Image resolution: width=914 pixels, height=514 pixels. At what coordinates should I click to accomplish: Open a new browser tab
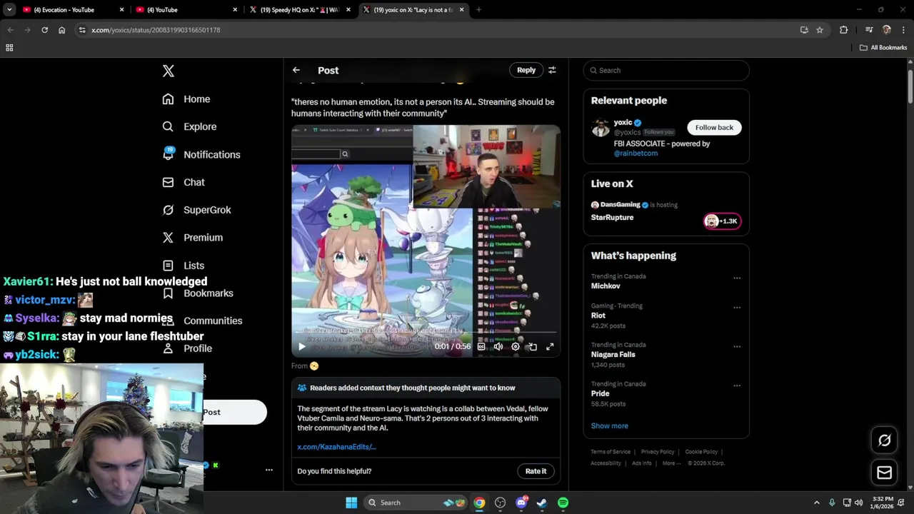point(478,10)
